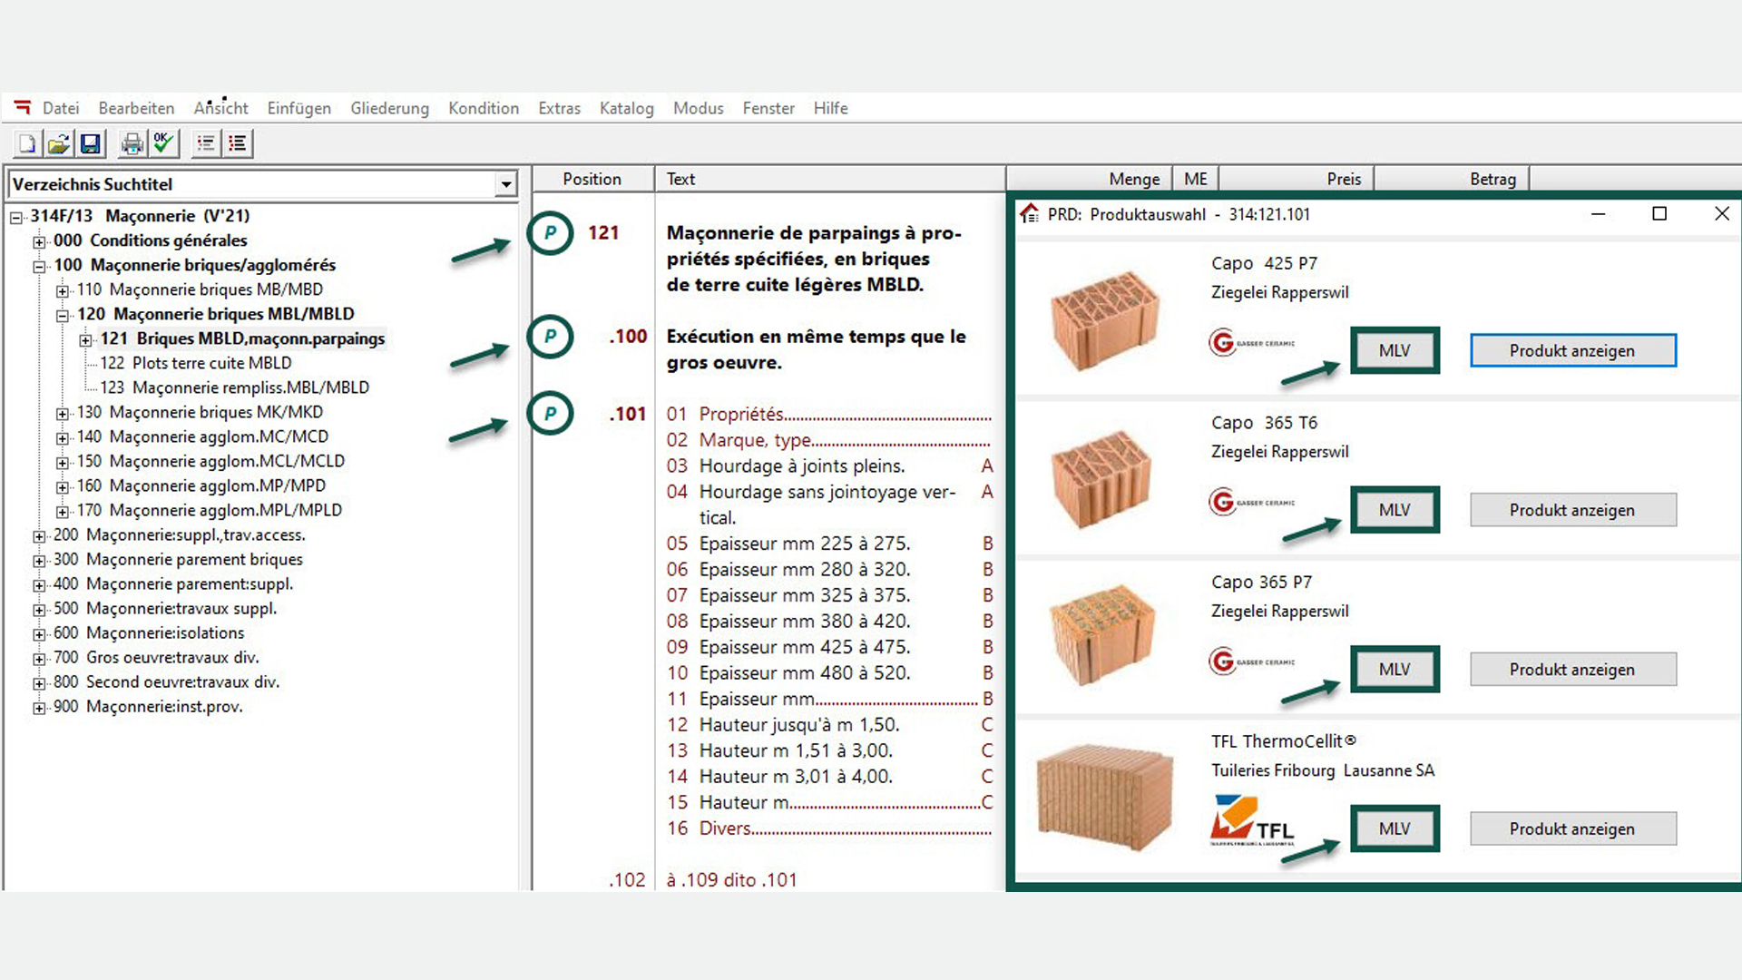The height and width of the screenshot is (980, 1742).
Task: Click MLV button for TFL ThermoCellit
Action: coord(1395,828)
